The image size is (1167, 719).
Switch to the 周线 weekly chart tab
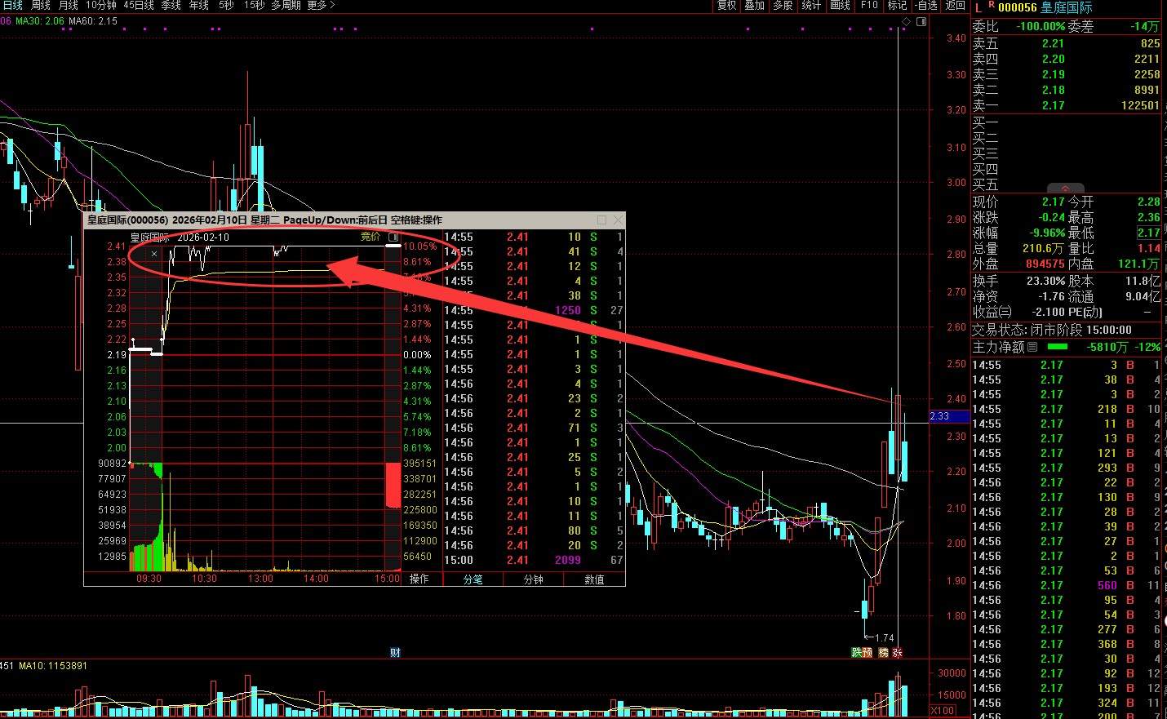[x=41, y=5]
